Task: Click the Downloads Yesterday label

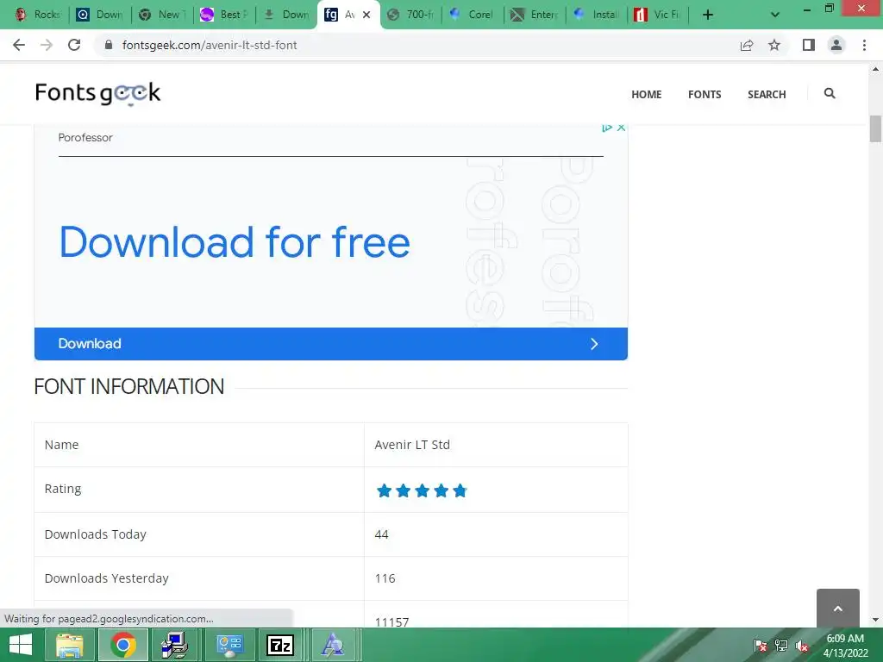Action: (x=106, y=578)
